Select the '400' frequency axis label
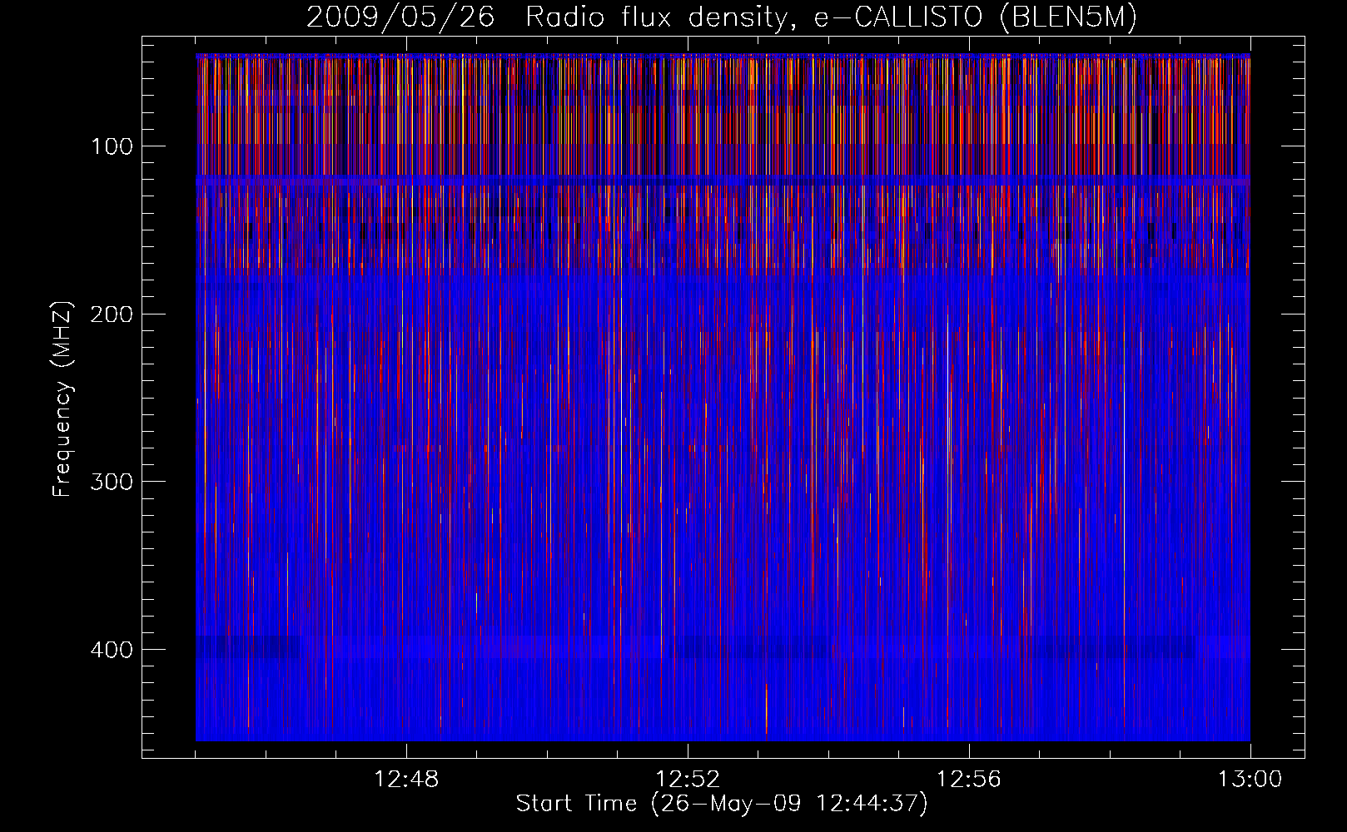This screenshot has height=832, width=1347. click(112, 650)
